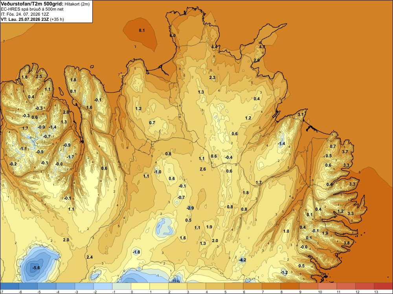Click the 3.1 value on the northeast coast
The width and height of the screenshot is (393, 294).
[x=301, y=114]
